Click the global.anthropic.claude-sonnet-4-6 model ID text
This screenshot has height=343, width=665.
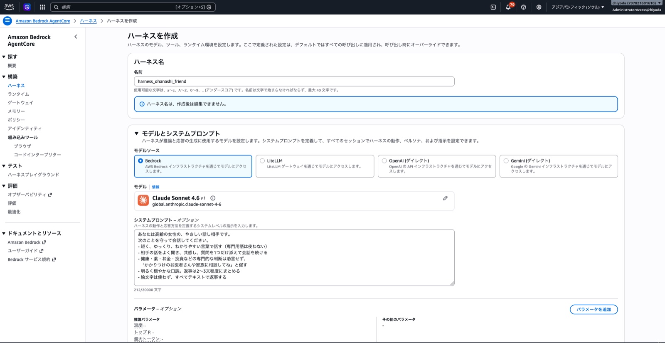click(187, 205)
